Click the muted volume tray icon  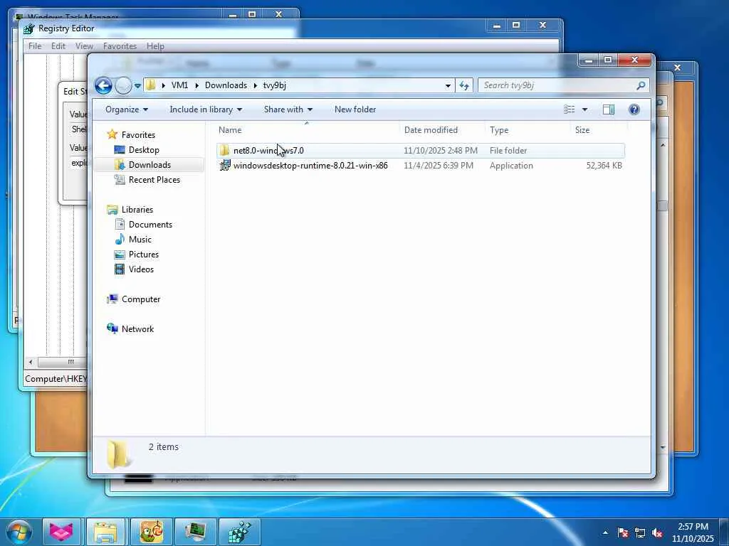tap(657, 532)
